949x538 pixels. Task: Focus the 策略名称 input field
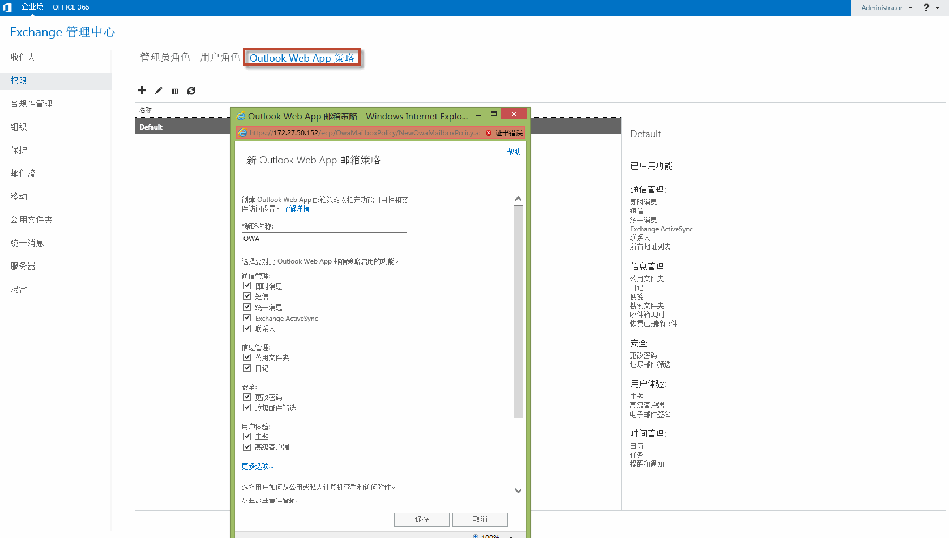[324, 238]
